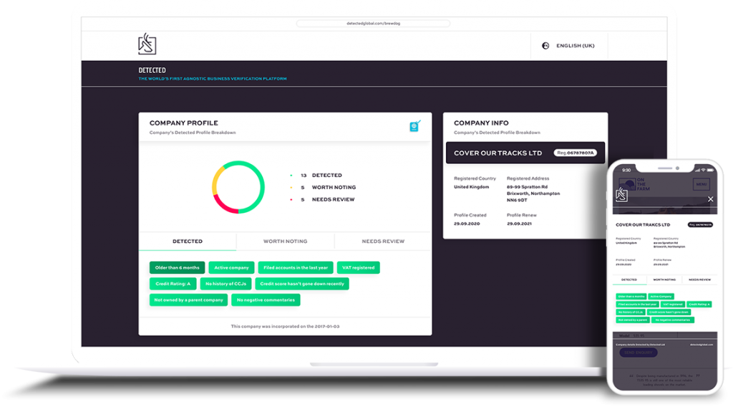The height and width of the screenshot is (407, 733).
Task: Click the globe icon beside ENGLISH (UK)
Action: pos(545,45)
